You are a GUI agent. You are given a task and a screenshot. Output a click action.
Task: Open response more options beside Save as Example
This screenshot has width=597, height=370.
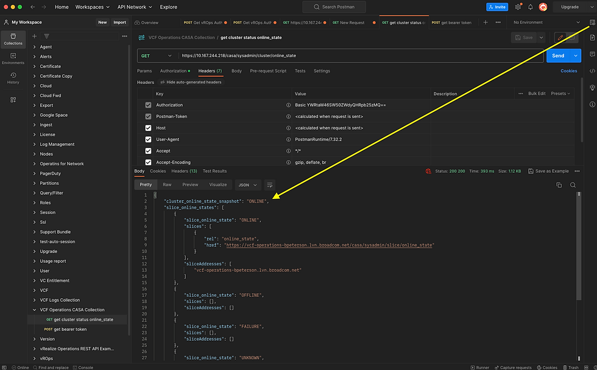click(x=578, y=171)
